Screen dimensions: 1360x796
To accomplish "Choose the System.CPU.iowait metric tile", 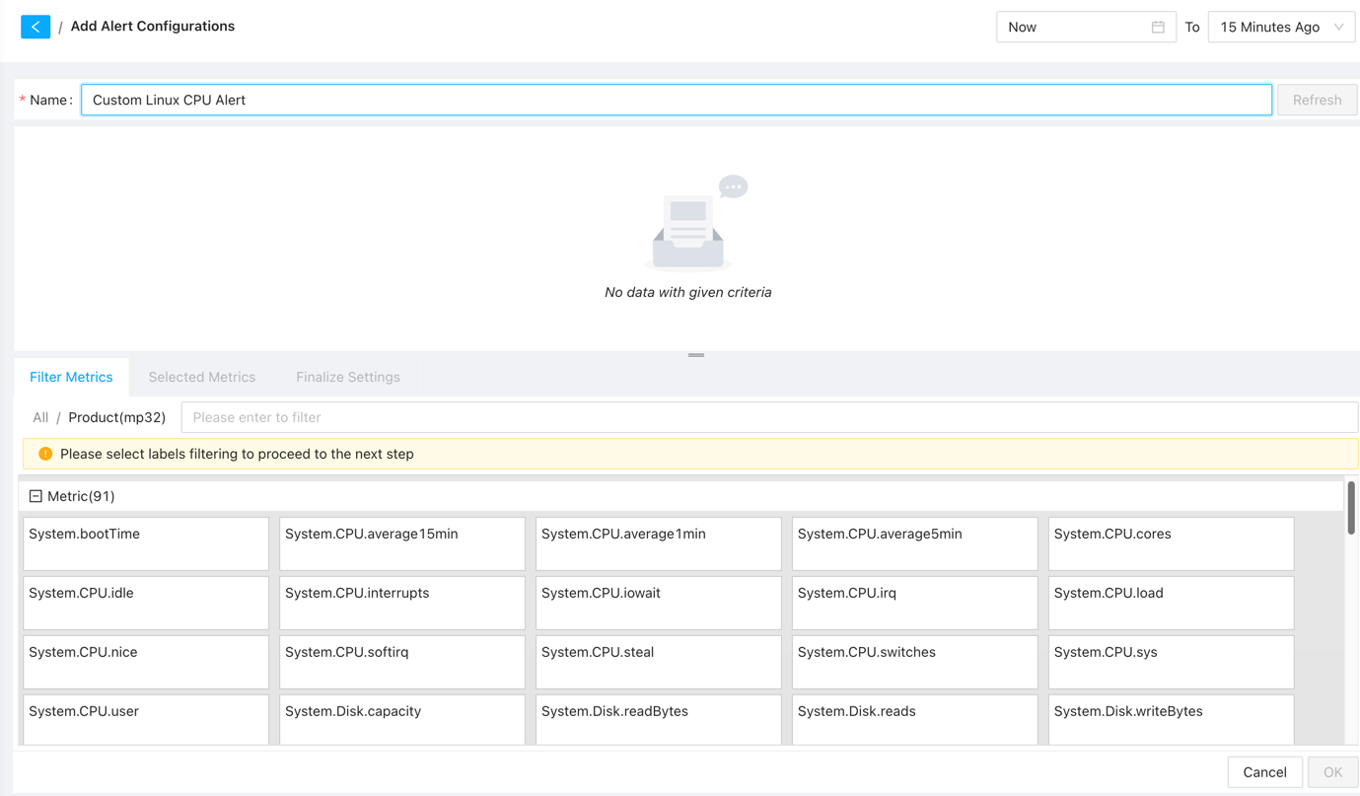I will coord(658,602).
